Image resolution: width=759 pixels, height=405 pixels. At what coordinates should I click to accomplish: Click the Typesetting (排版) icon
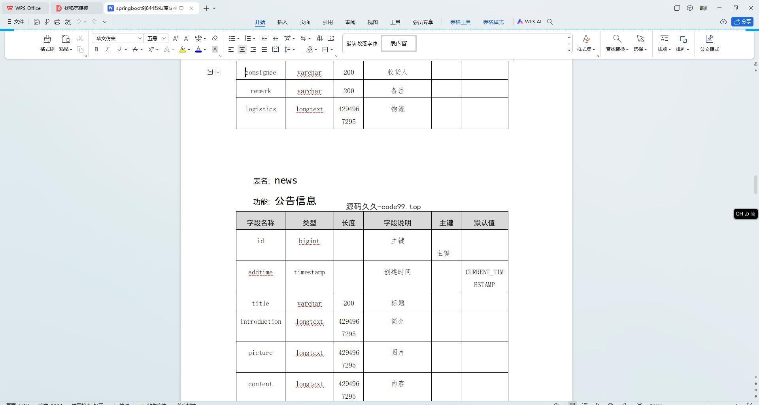tap(664, 39)
